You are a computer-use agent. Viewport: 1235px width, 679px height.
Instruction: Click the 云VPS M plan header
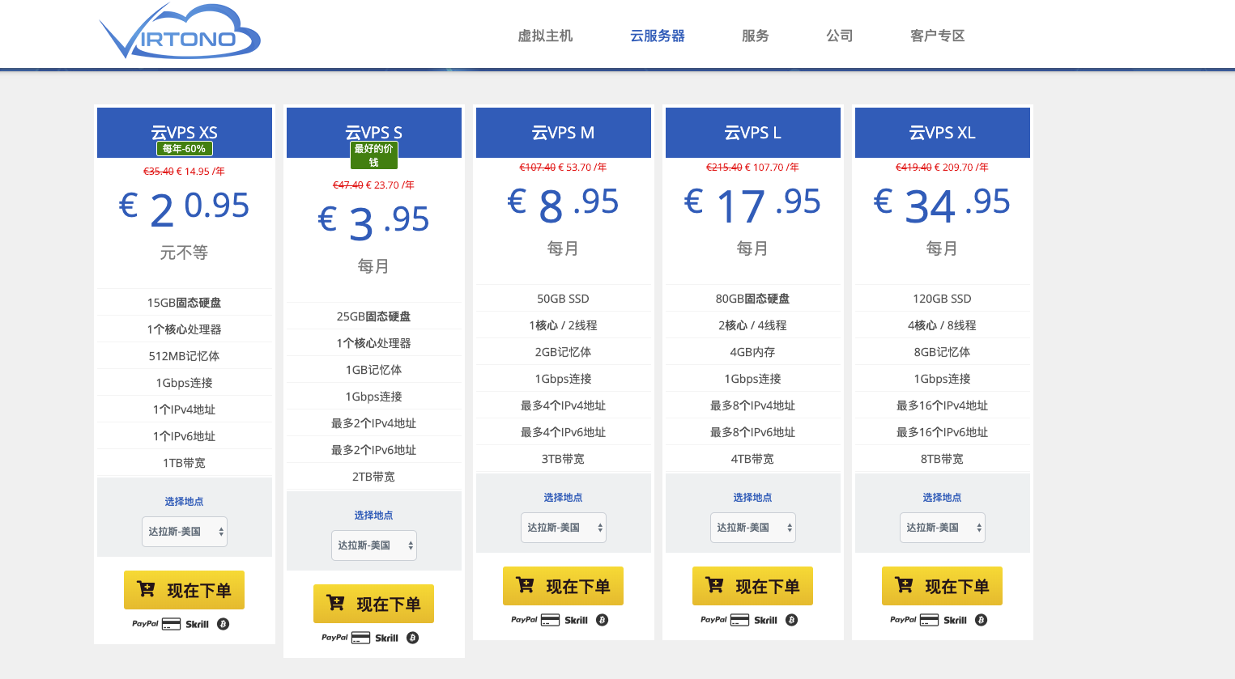point(564,133)
